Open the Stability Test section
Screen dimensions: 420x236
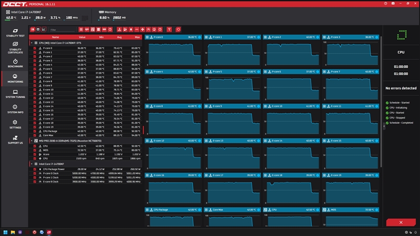click(15, 33)
